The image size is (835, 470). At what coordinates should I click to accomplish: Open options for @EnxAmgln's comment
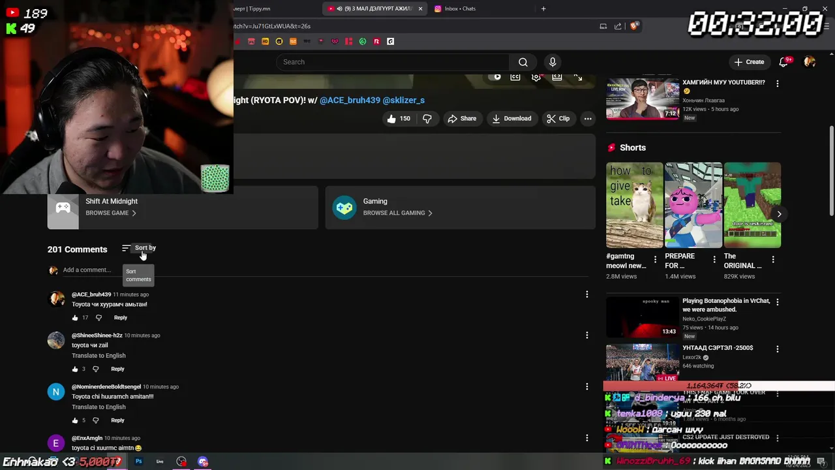click(587, 438)
